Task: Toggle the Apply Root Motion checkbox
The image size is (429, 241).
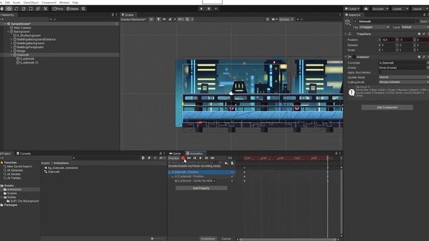Action: (x=380, y=73)
